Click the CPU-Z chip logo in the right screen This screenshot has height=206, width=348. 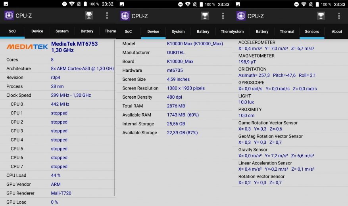coord(241,16)
